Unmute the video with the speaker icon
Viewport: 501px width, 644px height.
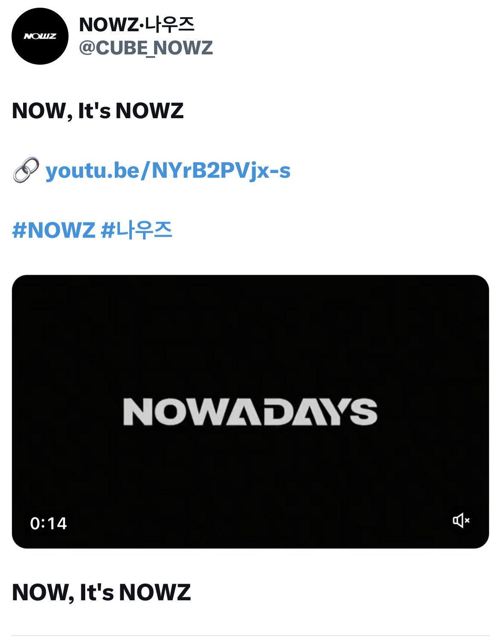tap(461, 520)
